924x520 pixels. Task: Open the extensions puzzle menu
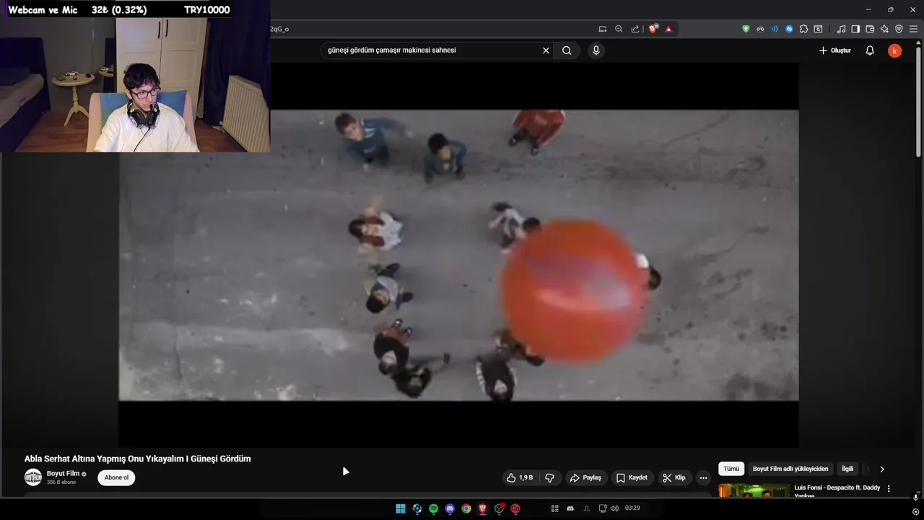[803, 29]
